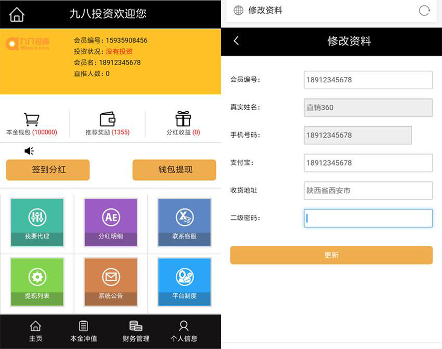The width and height of the screenshot is (442, 349).
Task: Click the 钱包提现 button
Action: (174, 170)
